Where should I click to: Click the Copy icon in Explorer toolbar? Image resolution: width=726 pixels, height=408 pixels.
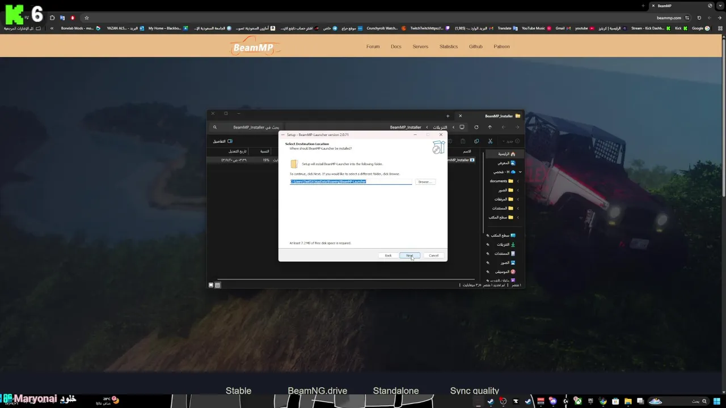pos(476,141)
